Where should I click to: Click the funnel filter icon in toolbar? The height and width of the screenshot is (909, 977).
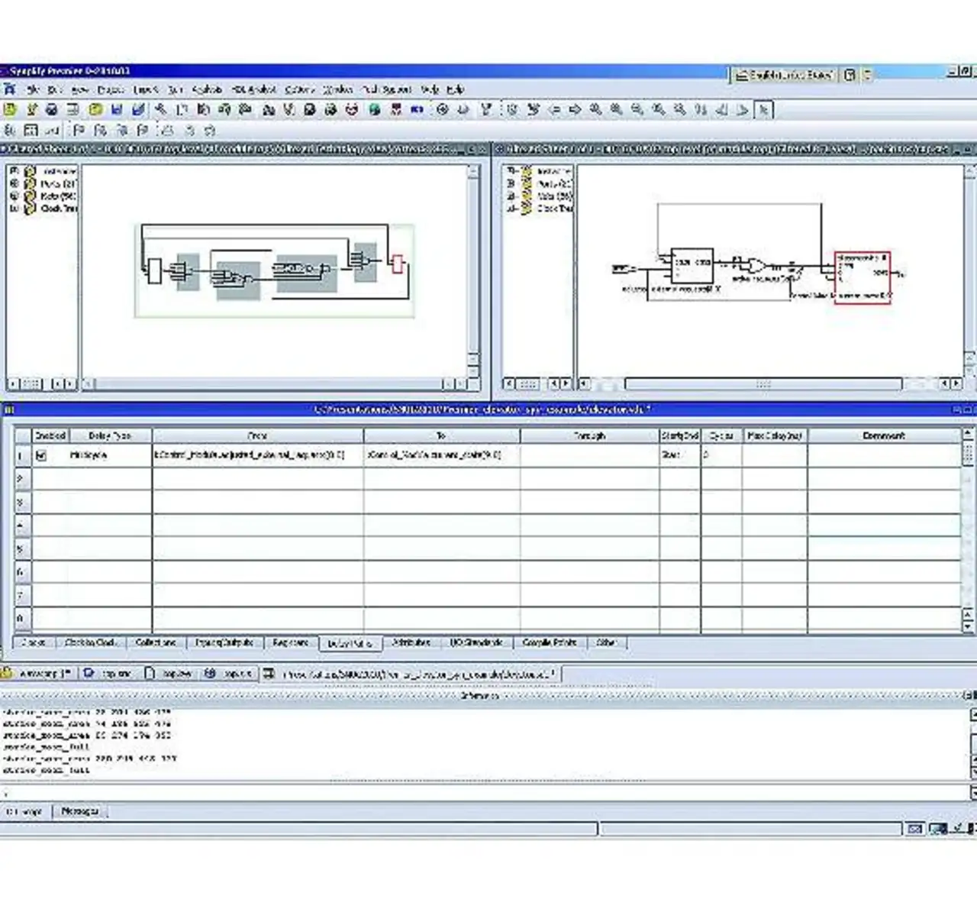pos(485,110)
